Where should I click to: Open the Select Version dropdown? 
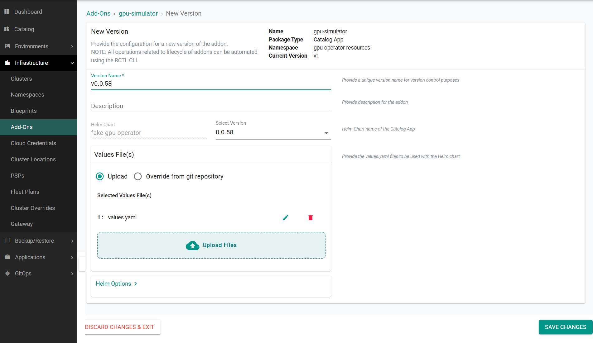click(x=273, y=132)
